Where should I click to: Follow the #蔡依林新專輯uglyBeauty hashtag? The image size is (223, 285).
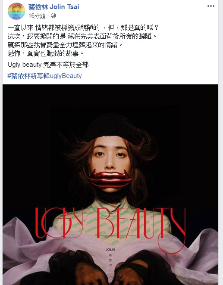(x=44, y=76)
